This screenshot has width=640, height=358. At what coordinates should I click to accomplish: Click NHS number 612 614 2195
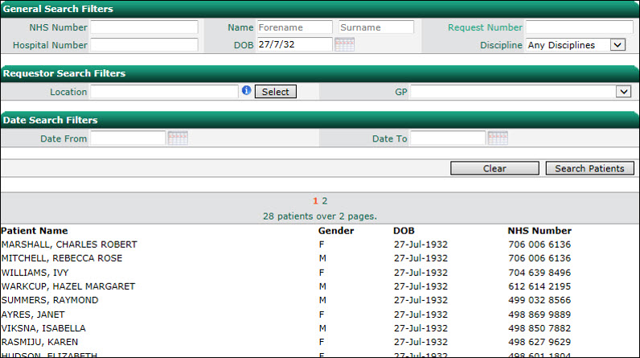539,286
